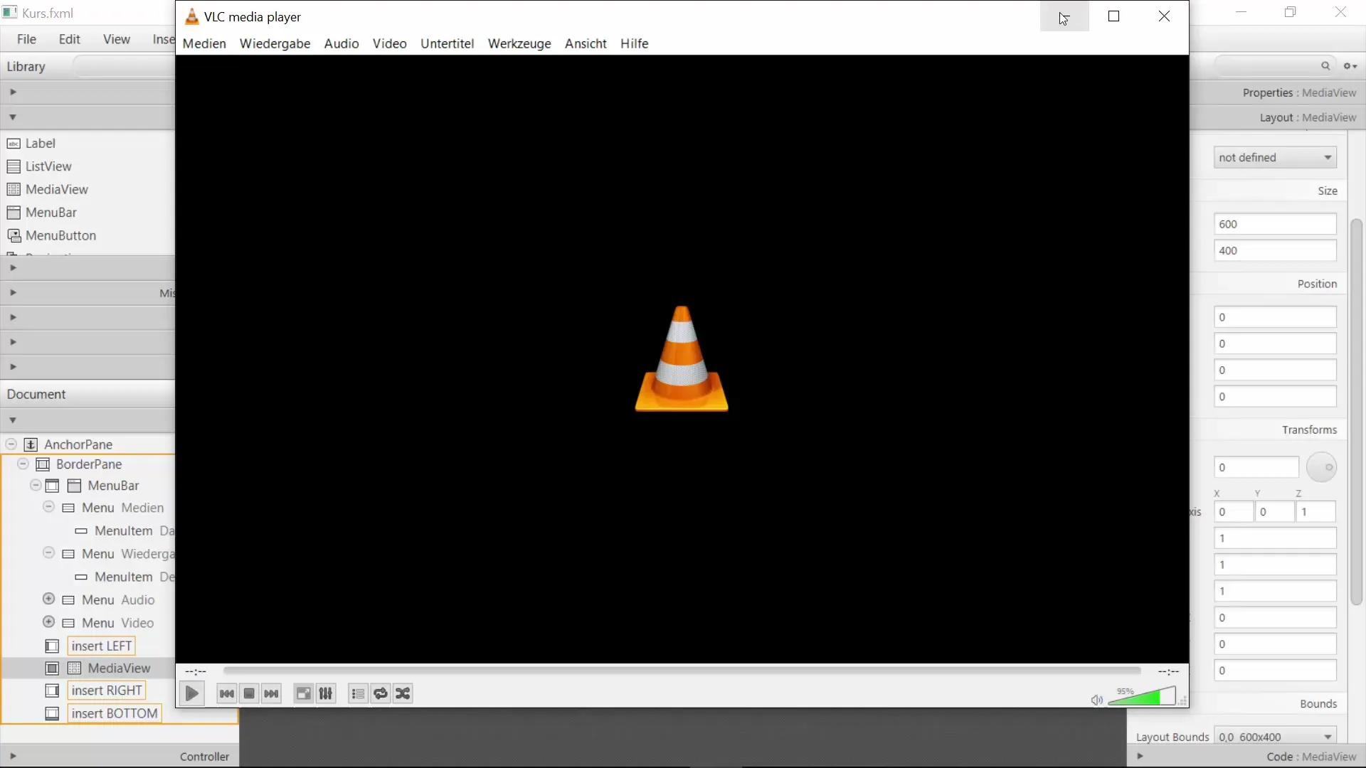Click the Library search field
Viewport: 1366px width, 768px height.
point(125,66)
